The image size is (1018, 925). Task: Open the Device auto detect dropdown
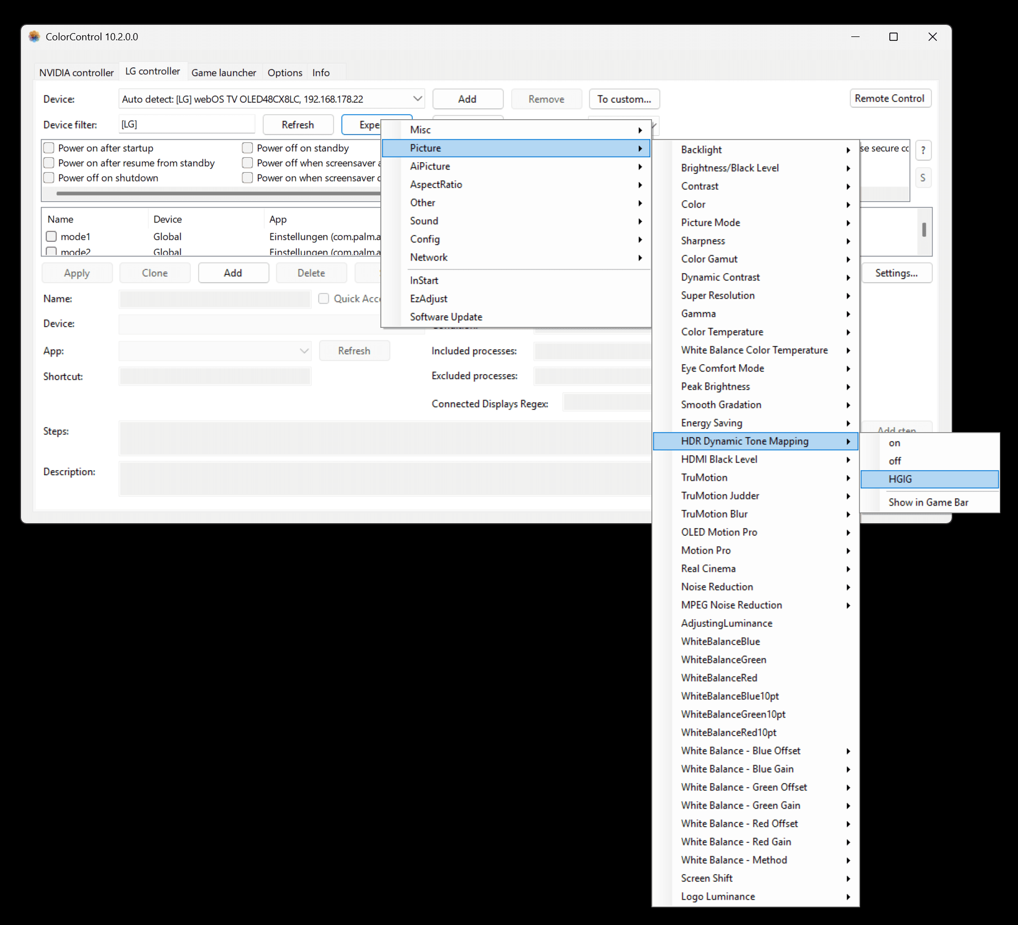[x=272, y=99]
